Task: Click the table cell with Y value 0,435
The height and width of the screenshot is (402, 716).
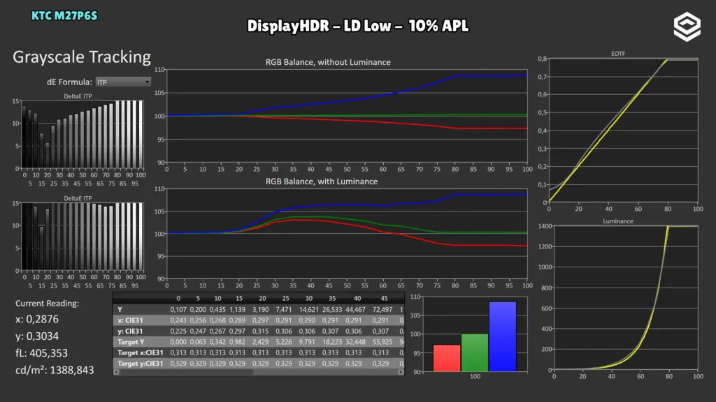Action: point(217,309)
